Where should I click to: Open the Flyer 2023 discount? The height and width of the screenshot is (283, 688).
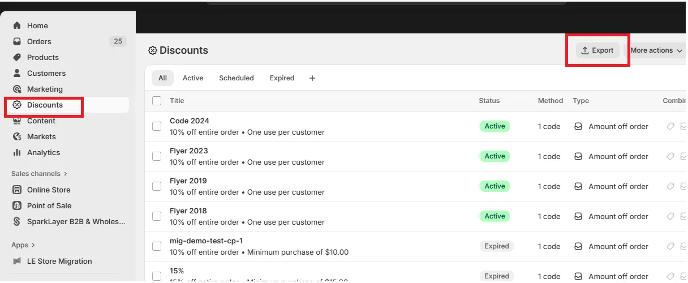point(188,151)
